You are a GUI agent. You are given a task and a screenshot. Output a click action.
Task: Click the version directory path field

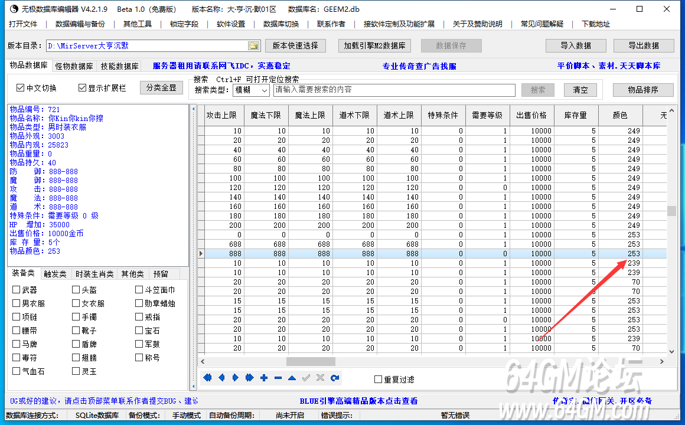[147, 46]
